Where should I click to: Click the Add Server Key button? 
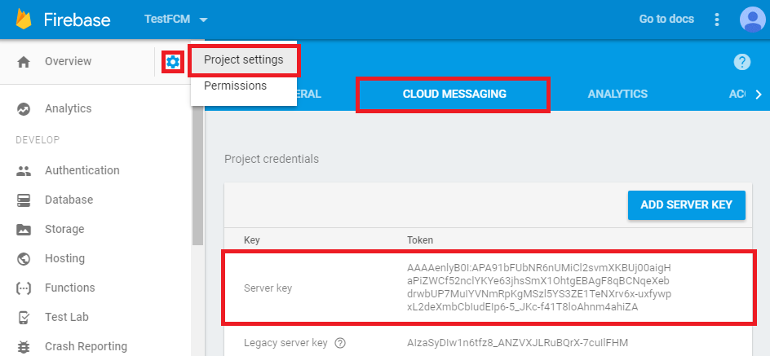(x=687, y=205)
